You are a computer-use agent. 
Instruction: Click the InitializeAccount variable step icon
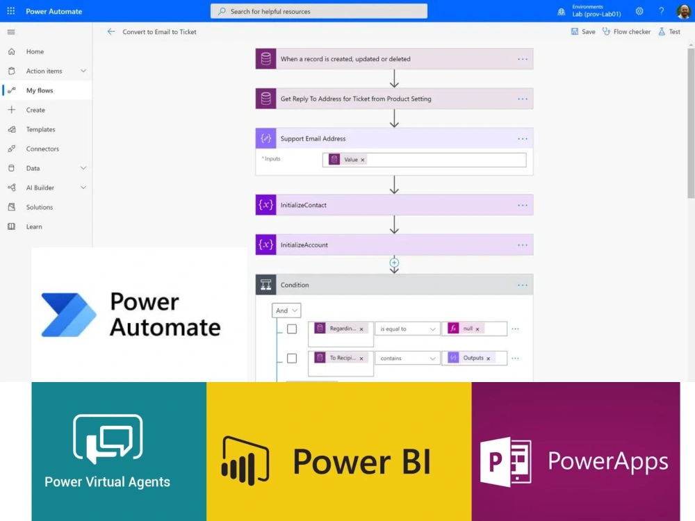click(x=265, y=245)
